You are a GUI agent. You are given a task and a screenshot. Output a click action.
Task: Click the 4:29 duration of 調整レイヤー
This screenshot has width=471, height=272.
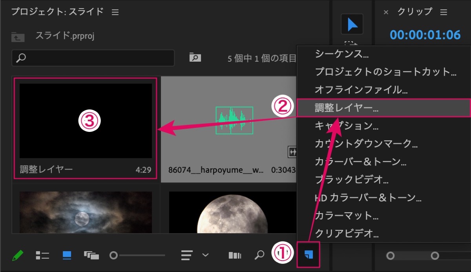click(x=144, y=170)
